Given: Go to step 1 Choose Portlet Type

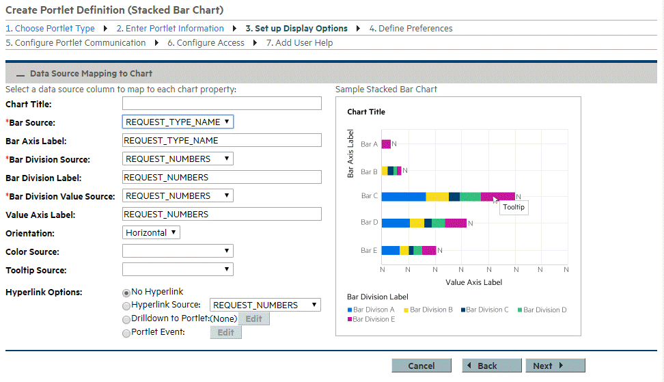Looking at the screenshot, I should tap(50, 29).
